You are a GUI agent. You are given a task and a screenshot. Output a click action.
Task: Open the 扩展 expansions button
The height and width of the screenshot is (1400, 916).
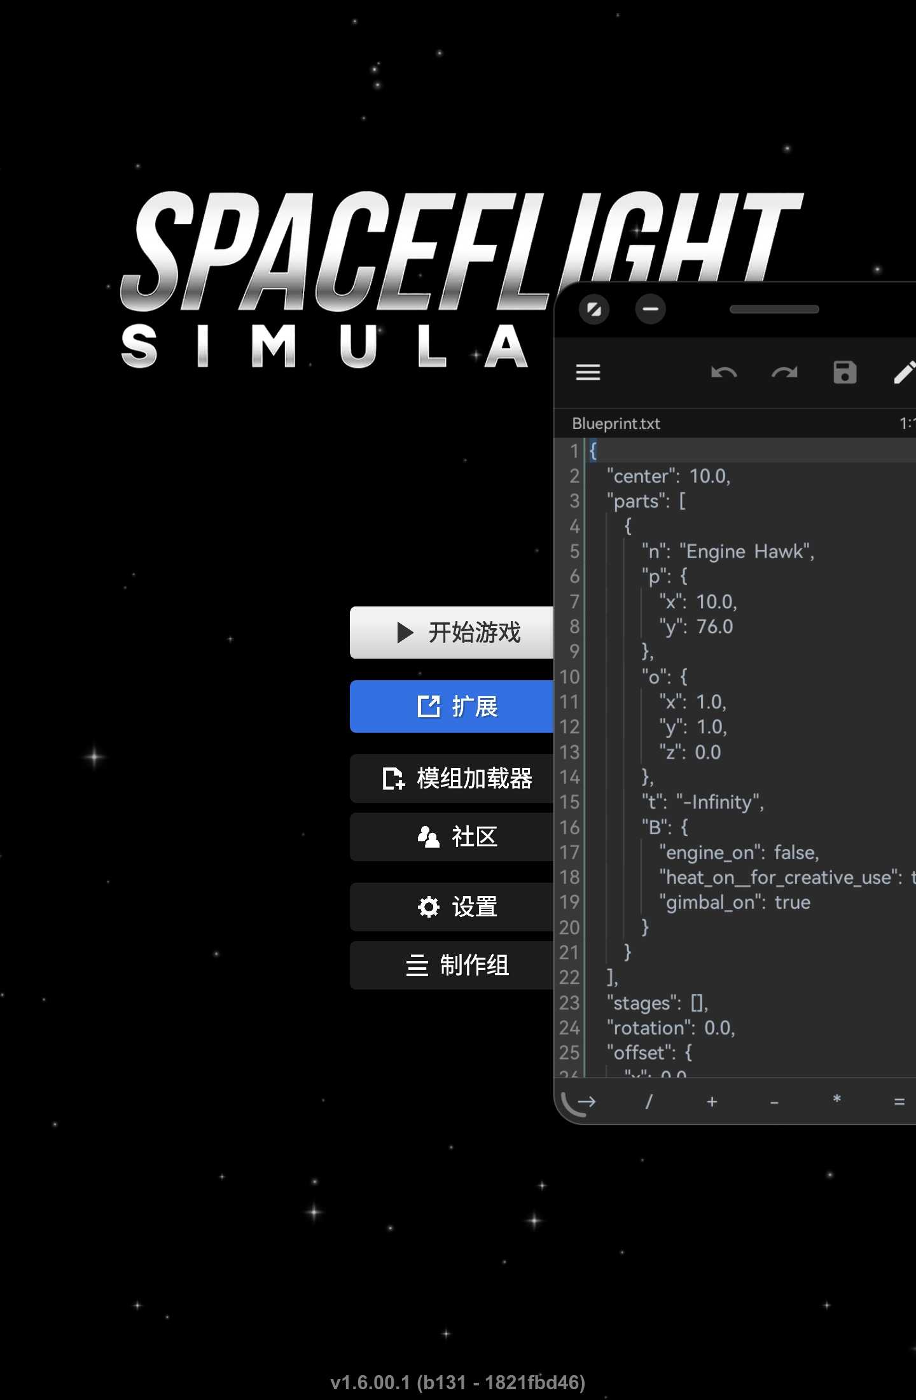point(452,706)
